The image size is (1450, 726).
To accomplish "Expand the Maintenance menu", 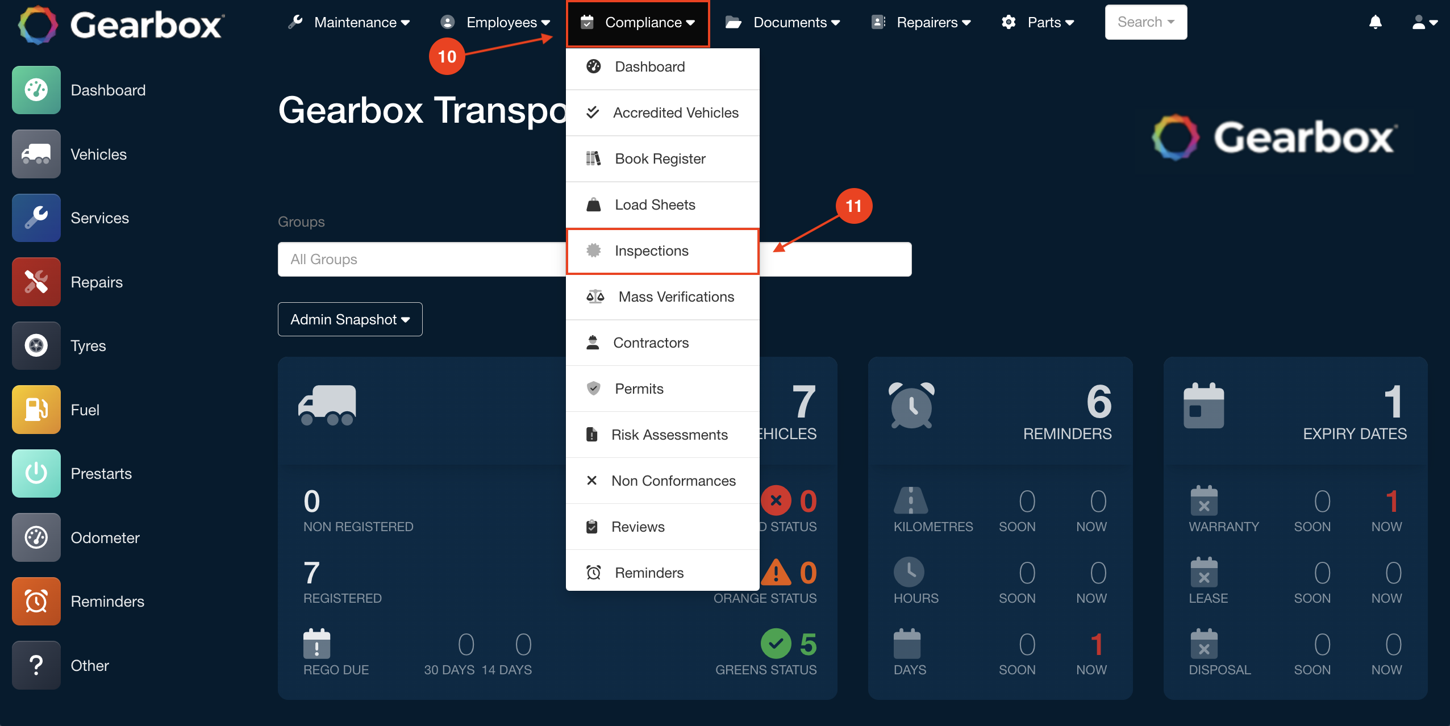I will [349, 22].
